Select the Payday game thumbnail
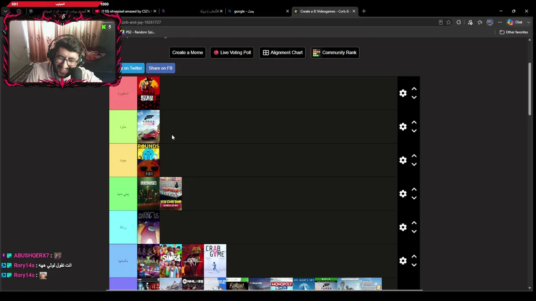This screenshot has width=536, height=301. click(x=148, y=194)
